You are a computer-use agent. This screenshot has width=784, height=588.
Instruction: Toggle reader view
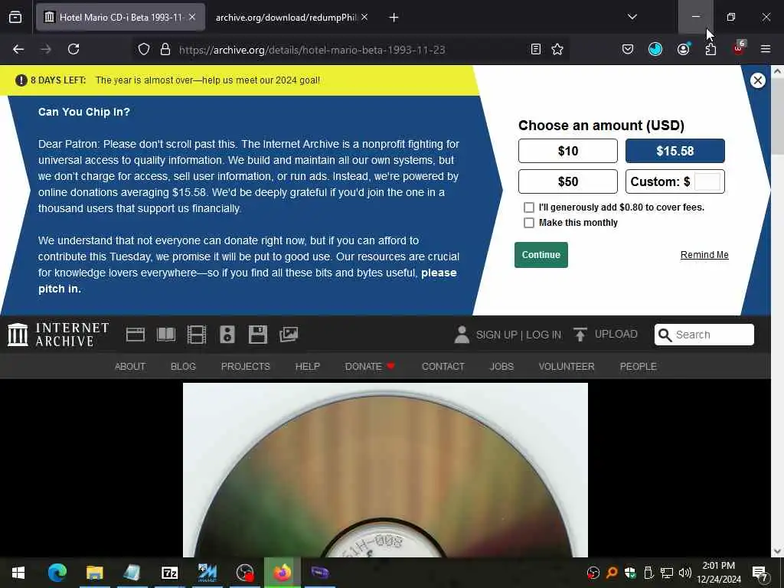[x=535, y=49]
